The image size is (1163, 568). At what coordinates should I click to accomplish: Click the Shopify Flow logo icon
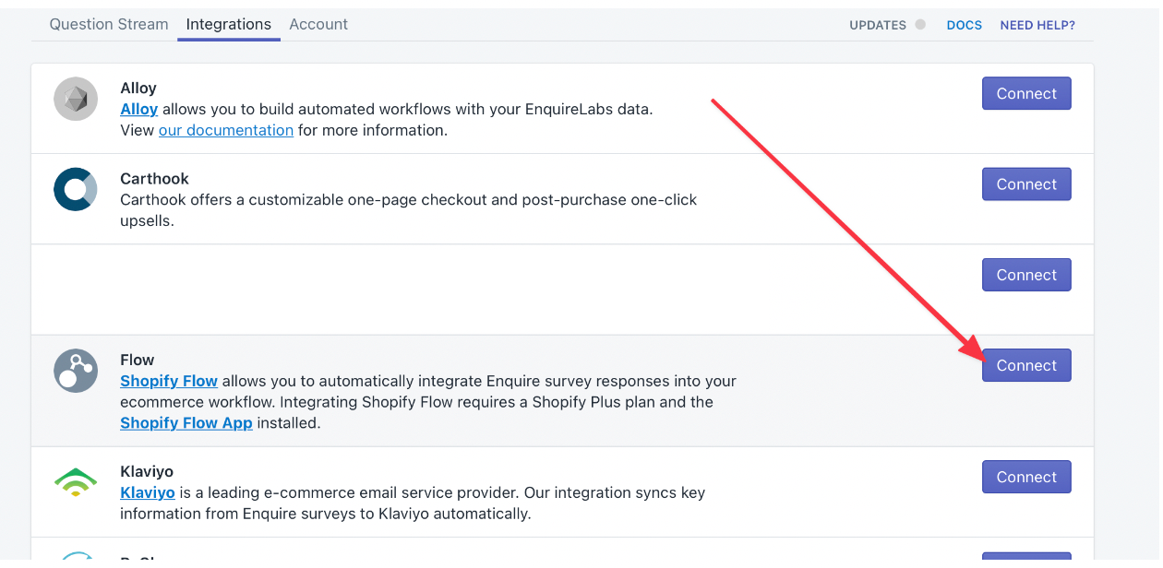[76, 371]
